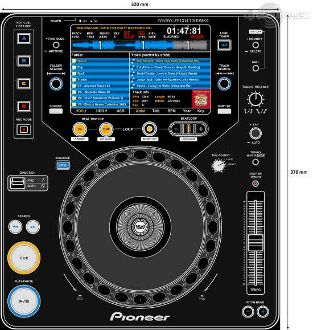Trigger hot cue B button
Screen dimensions: 313x330
pyautogui.click(x=24, y=61)
